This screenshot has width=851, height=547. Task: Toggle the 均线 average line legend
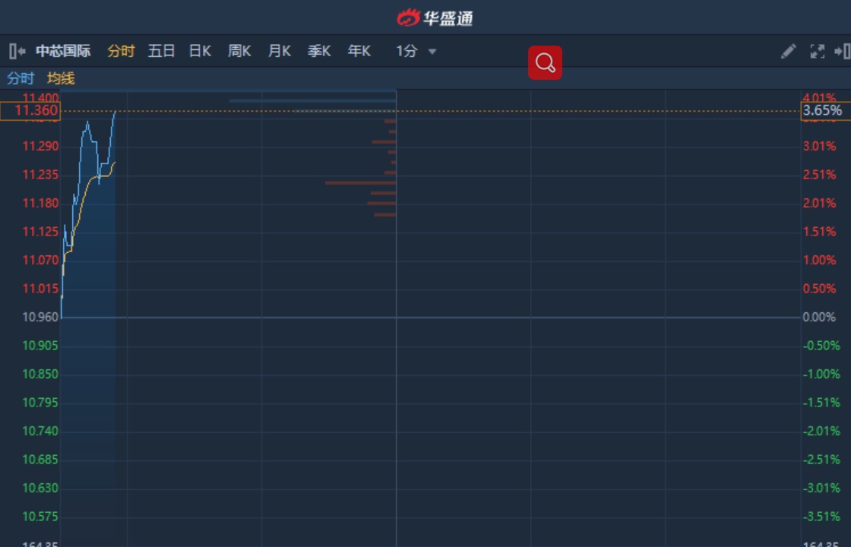pos(61,79)
